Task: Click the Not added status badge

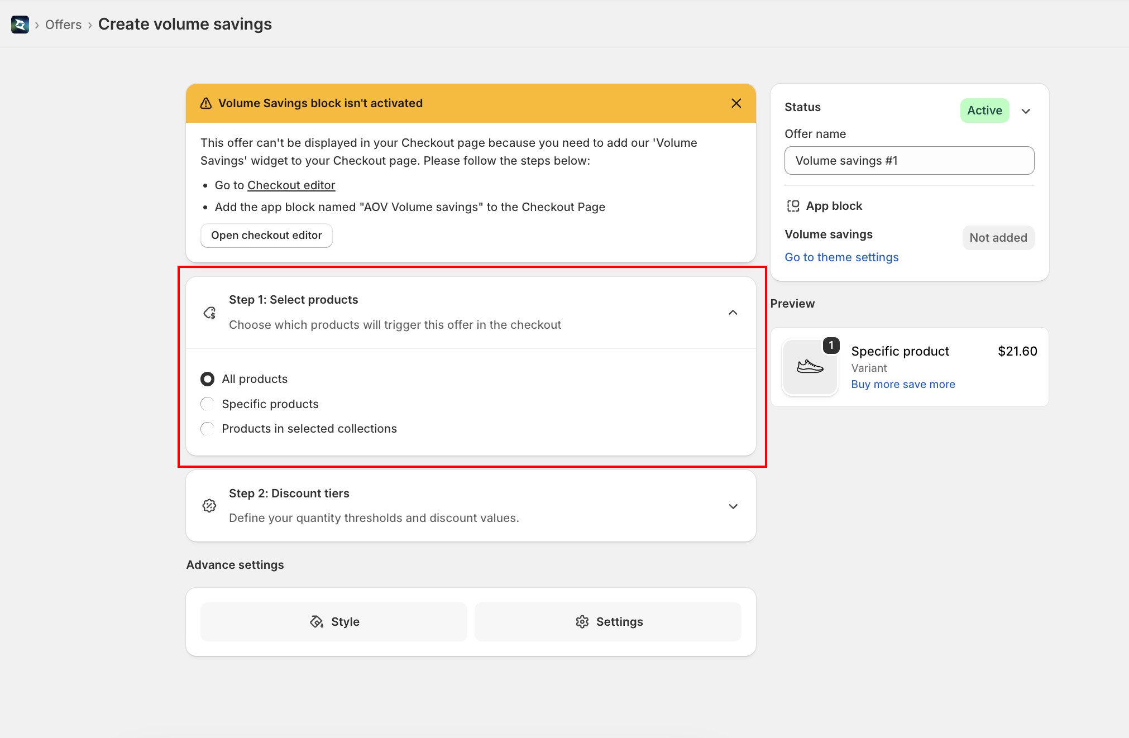Action: [x=998, y=238]
